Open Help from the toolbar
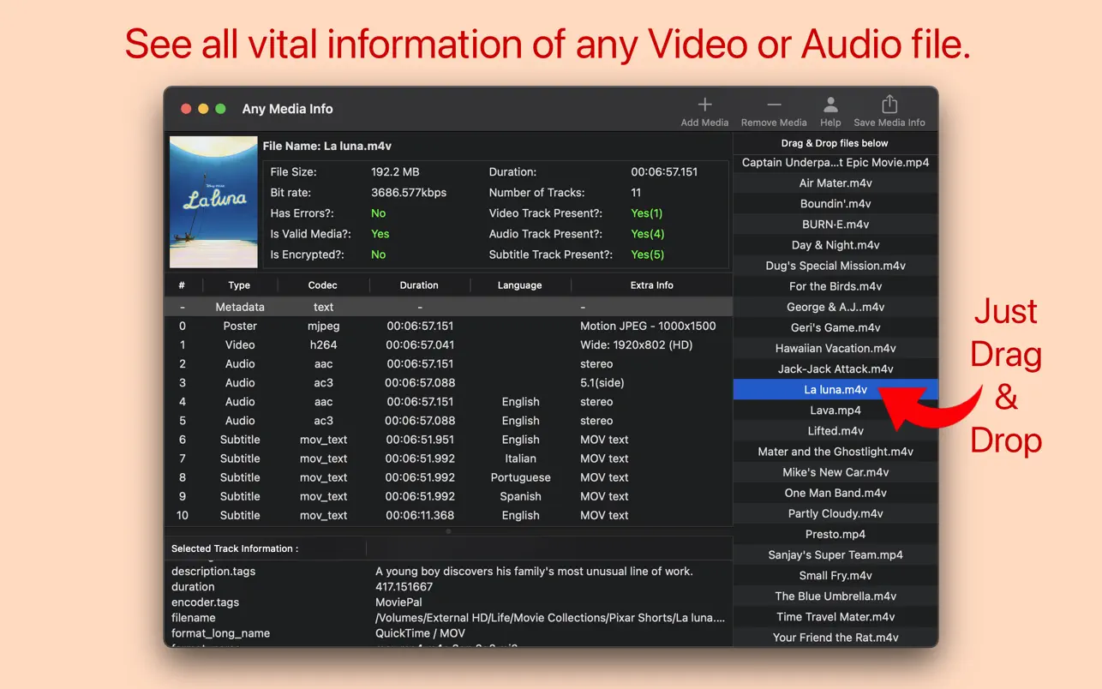 pyautogui.click(x=830, y=105)
